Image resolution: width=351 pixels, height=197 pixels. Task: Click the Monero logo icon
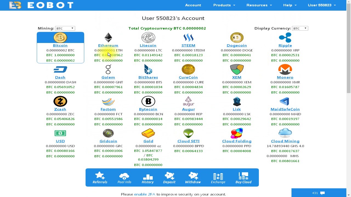tap(285, 69)
